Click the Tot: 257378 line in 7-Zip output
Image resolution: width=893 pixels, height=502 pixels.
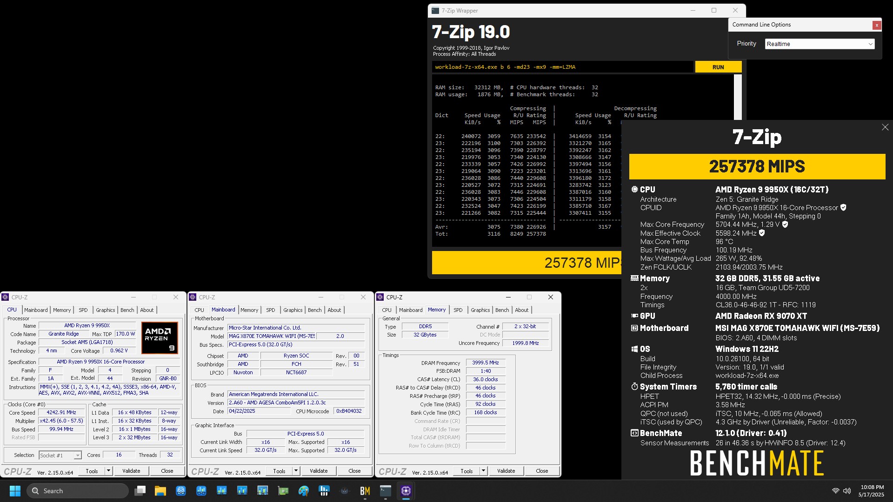pos(491,234)
